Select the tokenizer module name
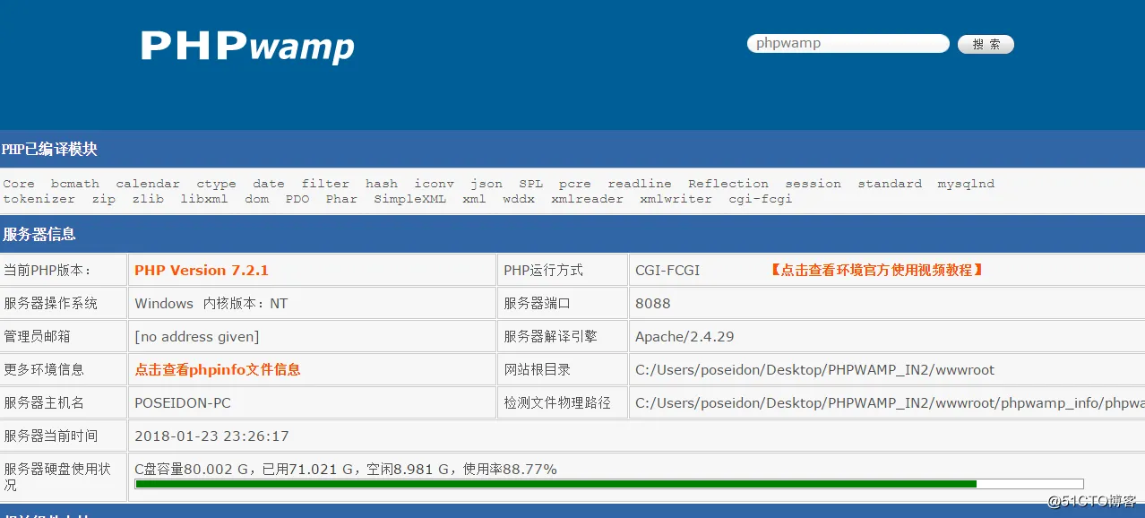This screenshot has width=1145, height=518. pyautogui.click(x=39, y=199)
